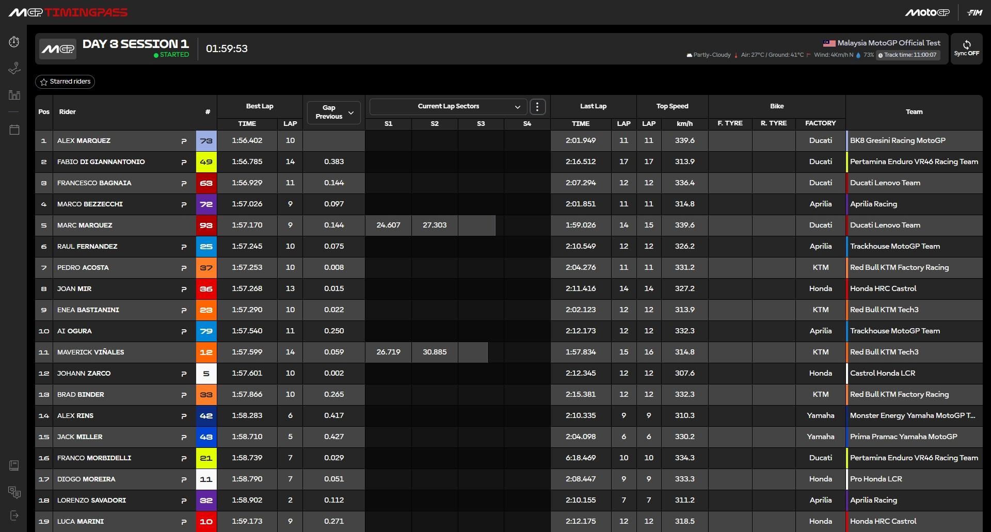Image resolution: width=991 pixels, height=532 pixels.
Task: Open the live timing stopwatch icon
Action: tap(14, 42)
